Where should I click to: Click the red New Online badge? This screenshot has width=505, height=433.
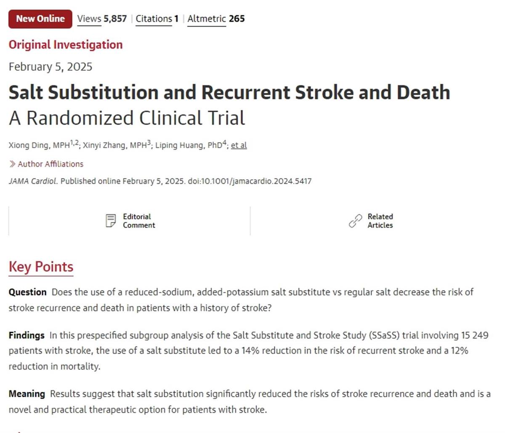[40, 19]
